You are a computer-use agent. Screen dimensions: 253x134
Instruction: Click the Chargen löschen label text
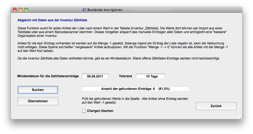(x=100, y=111)
